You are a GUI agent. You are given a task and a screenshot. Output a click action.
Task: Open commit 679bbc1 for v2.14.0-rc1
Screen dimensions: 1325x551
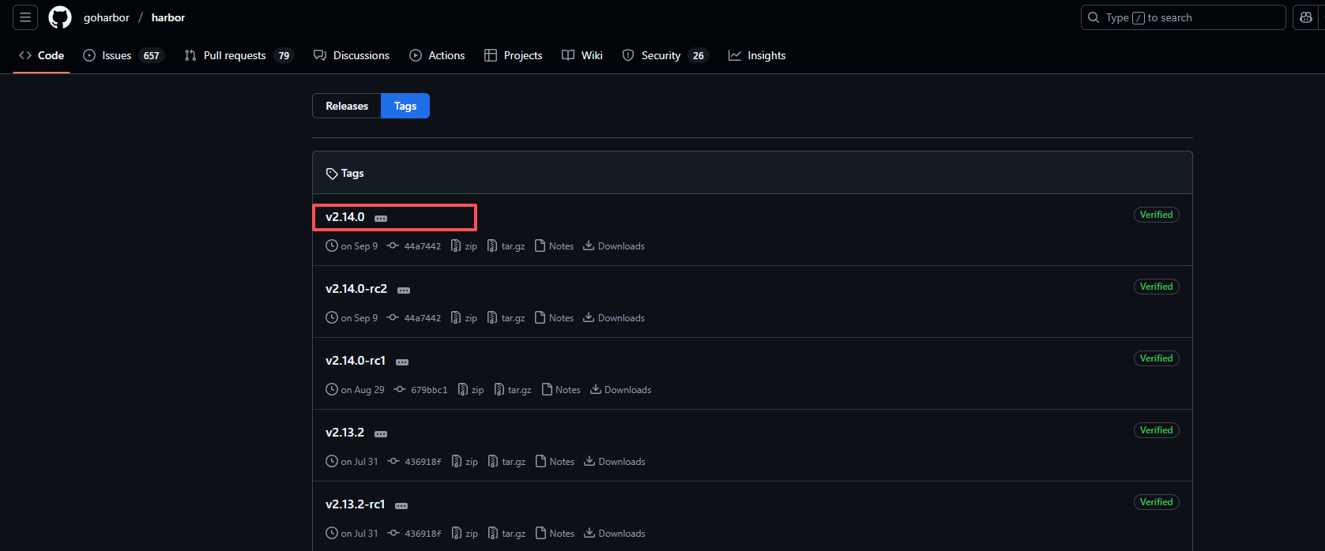[420, 390]
